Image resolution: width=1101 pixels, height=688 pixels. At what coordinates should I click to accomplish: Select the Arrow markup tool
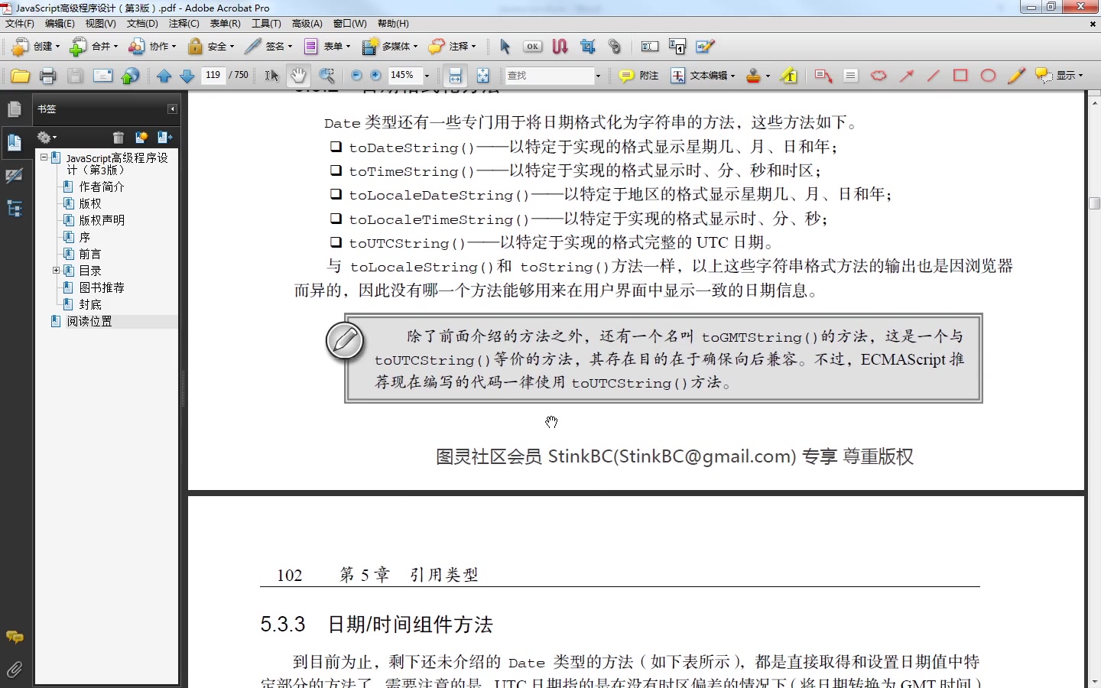[x=906, y=75]
